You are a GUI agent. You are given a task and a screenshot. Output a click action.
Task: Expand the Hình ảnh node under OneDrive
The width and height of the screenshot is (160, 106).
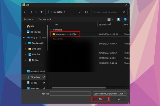click(25, 55)
